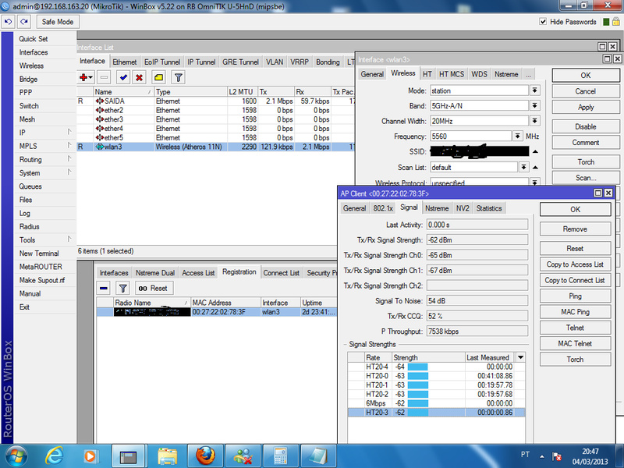Click the green status indicator icon
The height and width of the screenshot is (468, 624).
point(606,22)
